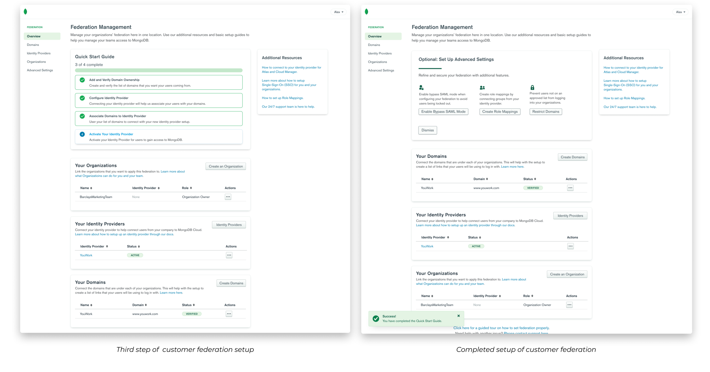Image resolution: width=710 pixels, height=372 pixels.
Task: Click success checkmark icon in toast
Action: point(376,319)
